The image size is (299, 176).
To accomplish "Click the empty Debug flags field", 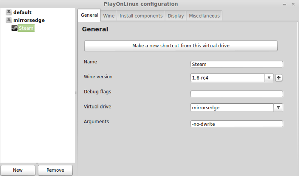I will click(x=237, y=94).
